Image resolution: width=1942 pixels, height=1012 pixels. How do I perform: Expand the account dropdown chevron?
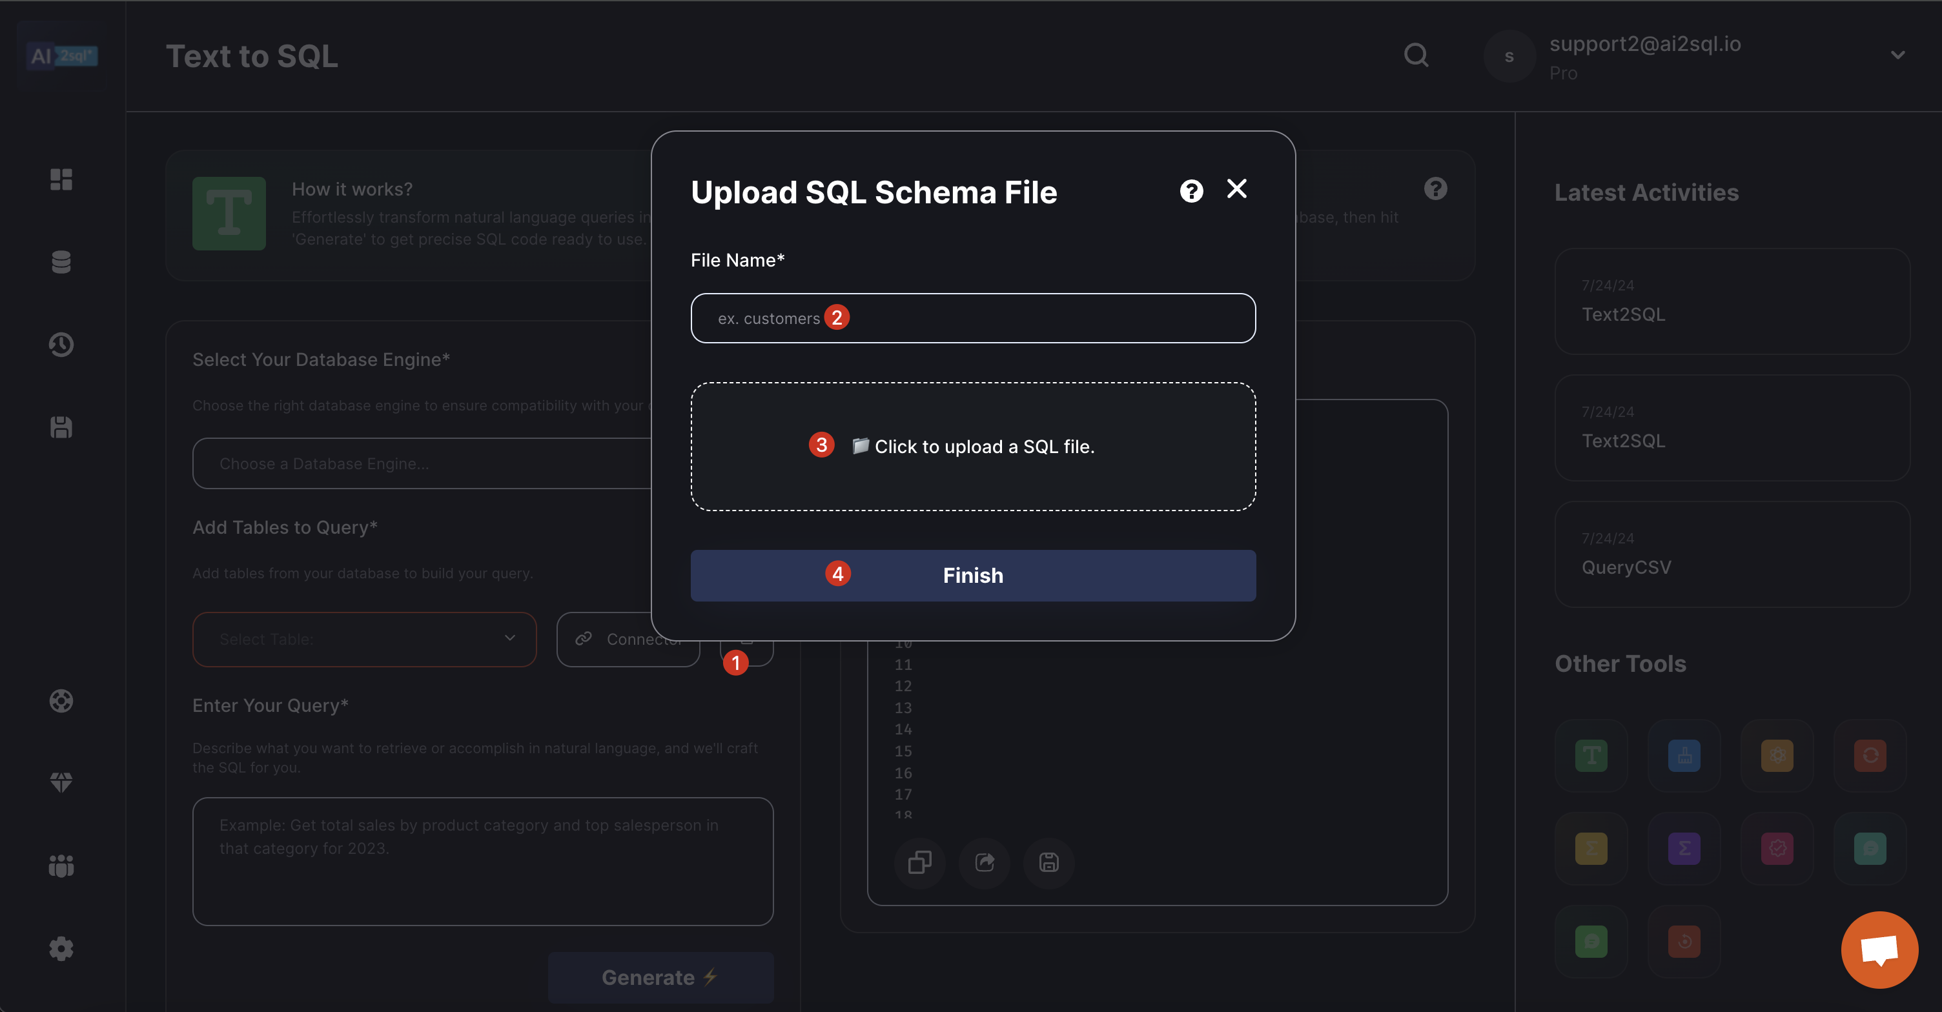pos(1897,55)
